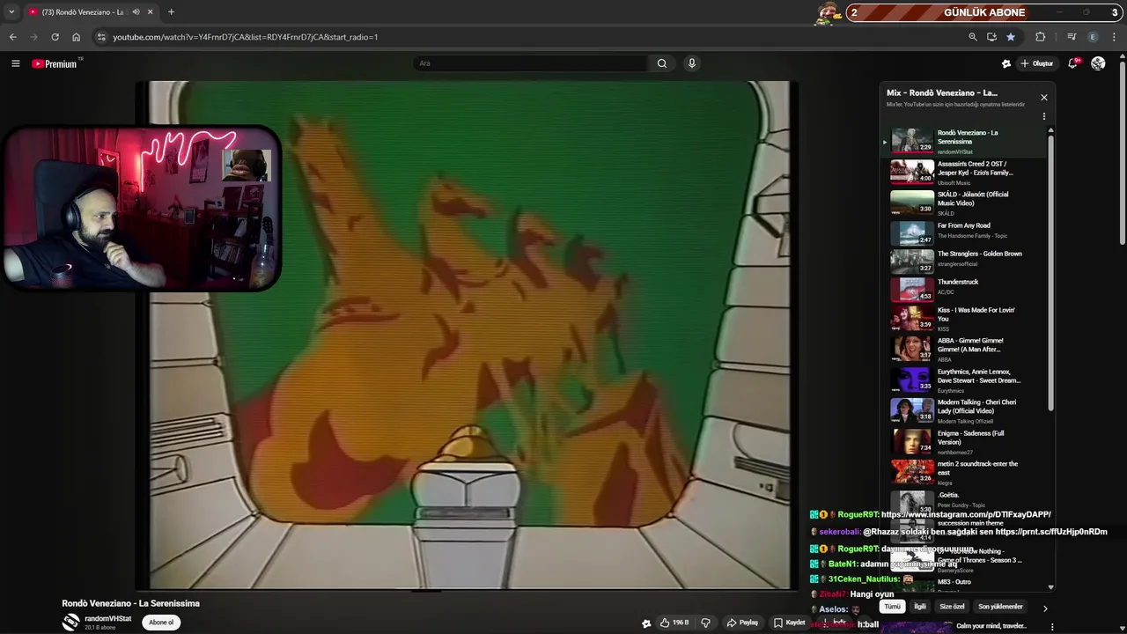
Task: Reload the page with the refresh icon
Action: (x=55, y=37)
